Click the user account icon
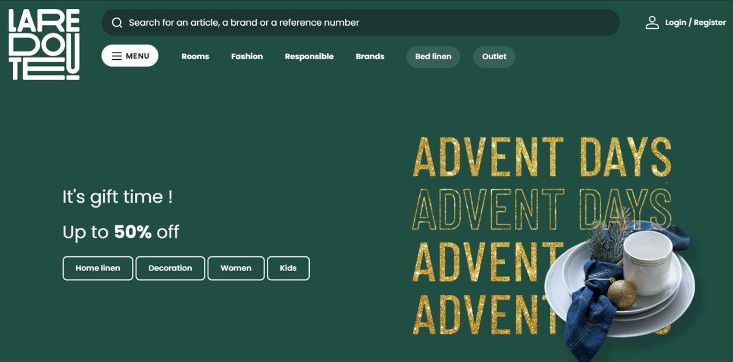The width and height of the screenshot is (733, 362). [x=652, y=23]
